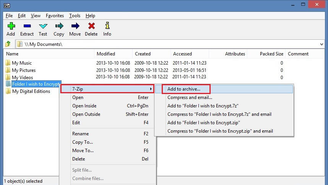
Task: Sort files by the Modified column header
Action: coord(106,54)
